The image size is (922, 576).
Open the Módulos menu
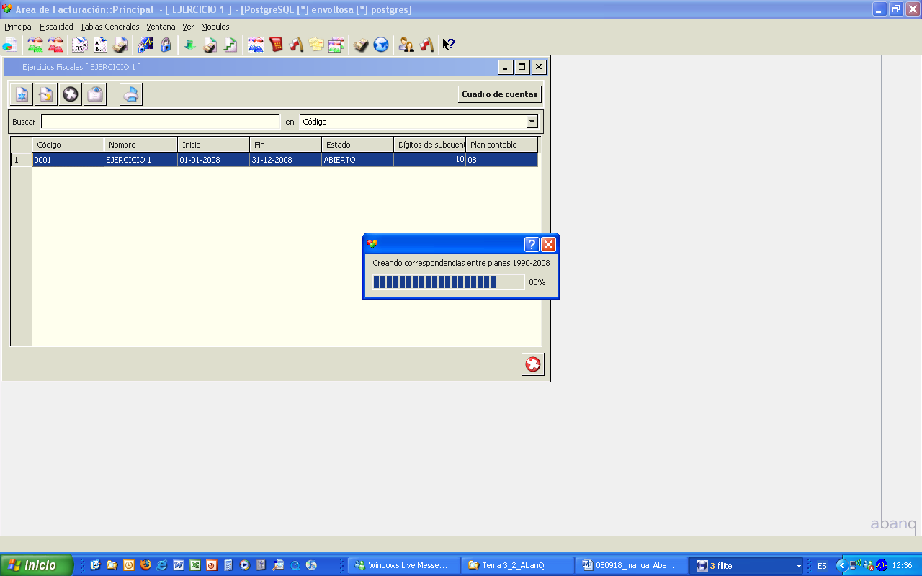point(215,27)
